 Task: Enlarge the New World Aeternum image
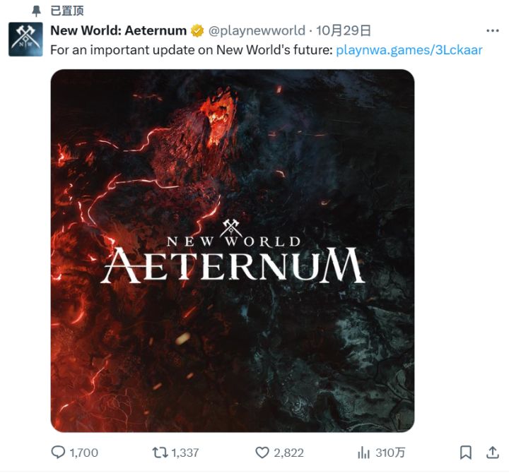click(x=232, y=251)
